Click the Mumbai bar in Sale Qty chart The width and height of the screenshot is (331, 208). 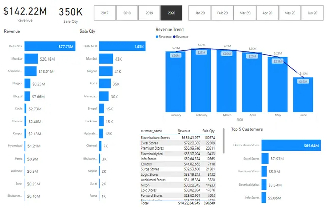(106, 59)
